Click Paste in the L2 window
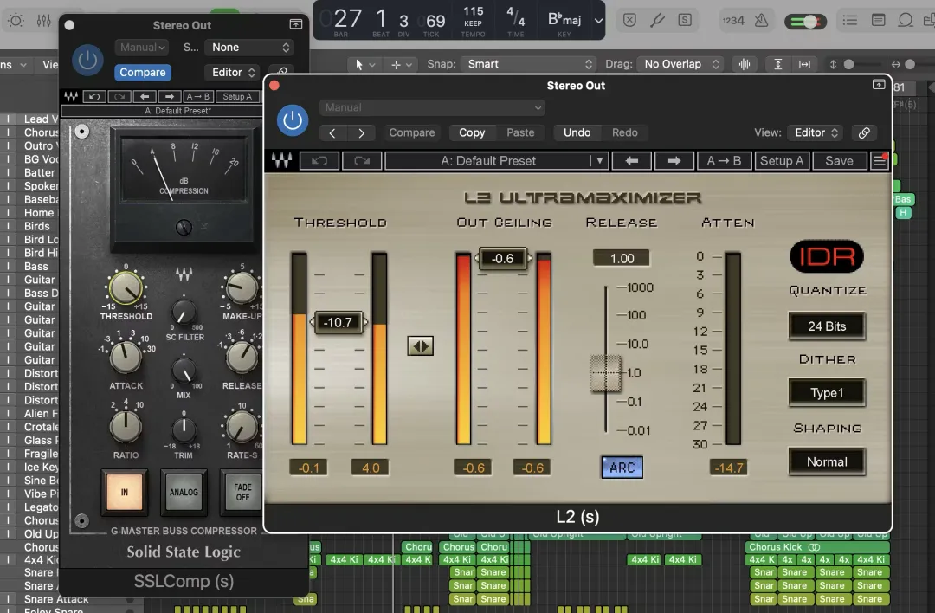 click(x=520, y=133)
